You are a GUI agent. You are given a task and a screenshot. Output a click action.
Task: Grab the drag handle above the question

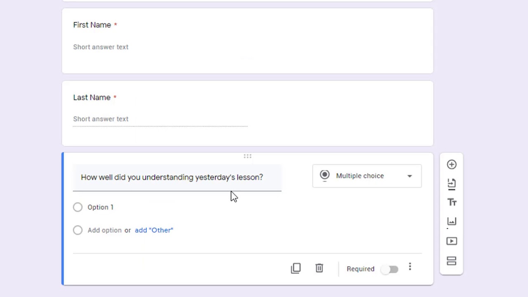247,156
